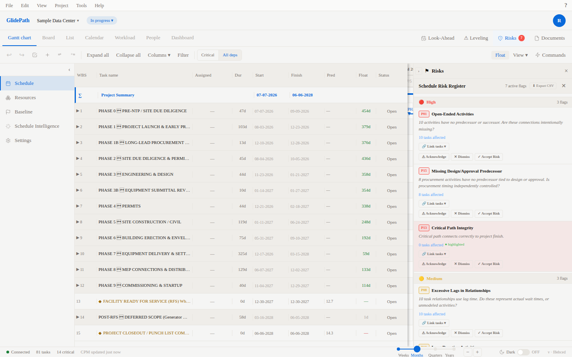Open the Documents panel
This screenshot has height=357, width=572.
(549, 38)
